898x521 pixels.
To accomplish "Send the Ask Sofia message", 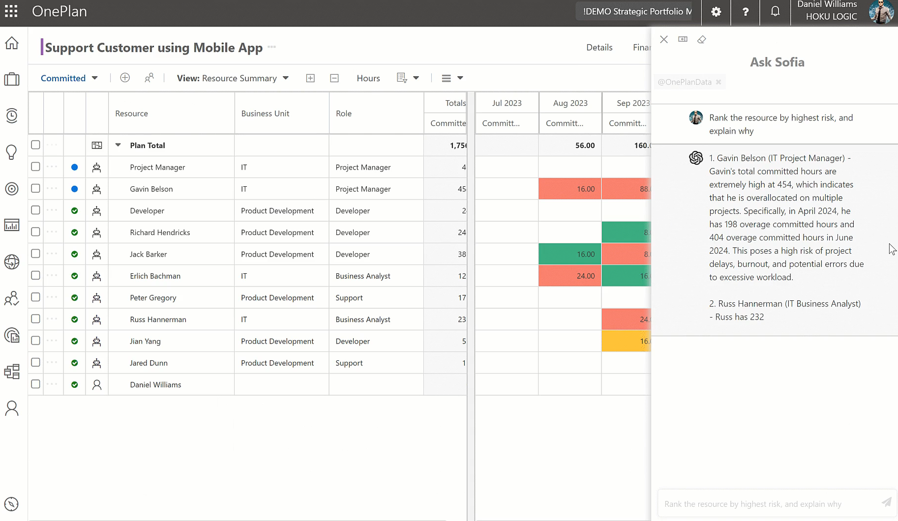I will tap(886, 502).
